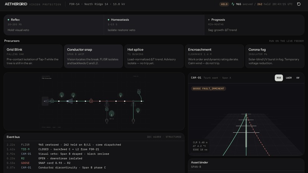Click the substation source symbol at feeder start
Screen dimensions: 308x173
45,101
